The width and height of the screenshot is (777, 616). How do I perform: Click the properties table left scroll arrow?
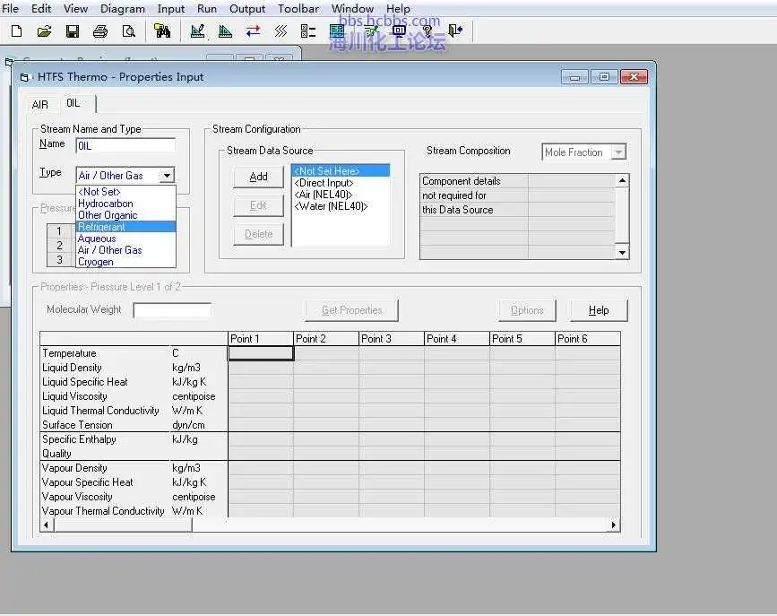coord(47,525)
